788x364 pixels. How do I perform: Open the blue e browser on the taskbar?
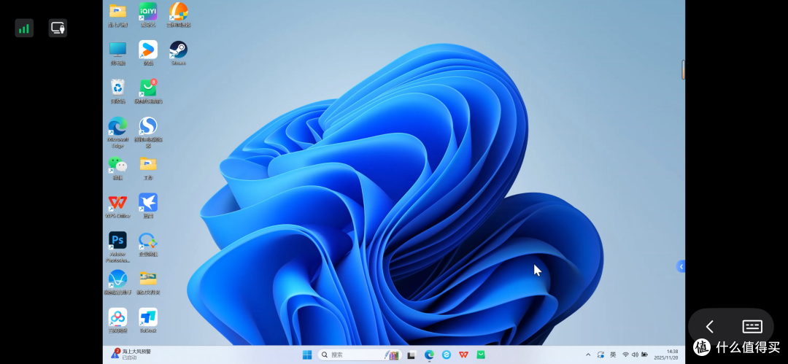(x=447, y=355)
